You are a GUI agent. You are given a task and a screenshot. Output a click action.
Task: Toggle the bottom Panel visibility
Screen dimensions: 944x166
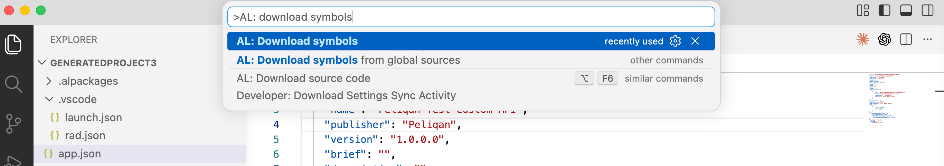(906, 10)
